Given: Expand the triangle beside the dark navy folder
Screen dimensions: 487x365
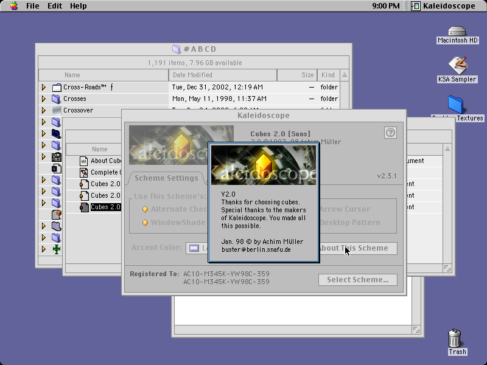Looking at the screenshot, I should pyautogui.click(x=44, y=133).
